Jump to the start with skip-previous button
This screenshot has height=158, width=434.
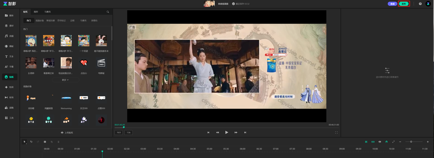208,132
